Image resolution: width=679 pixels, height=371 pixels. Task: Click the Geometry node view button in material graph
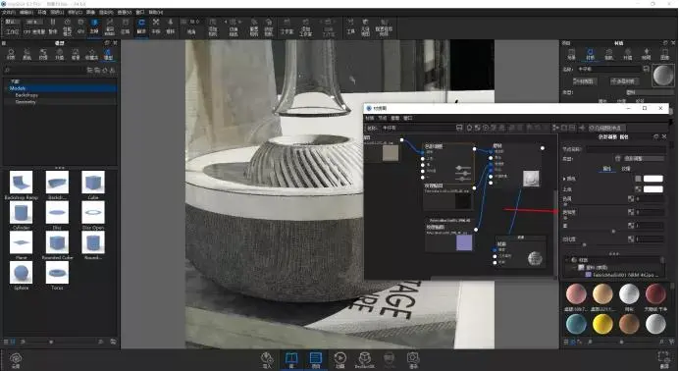coord(606,128)
